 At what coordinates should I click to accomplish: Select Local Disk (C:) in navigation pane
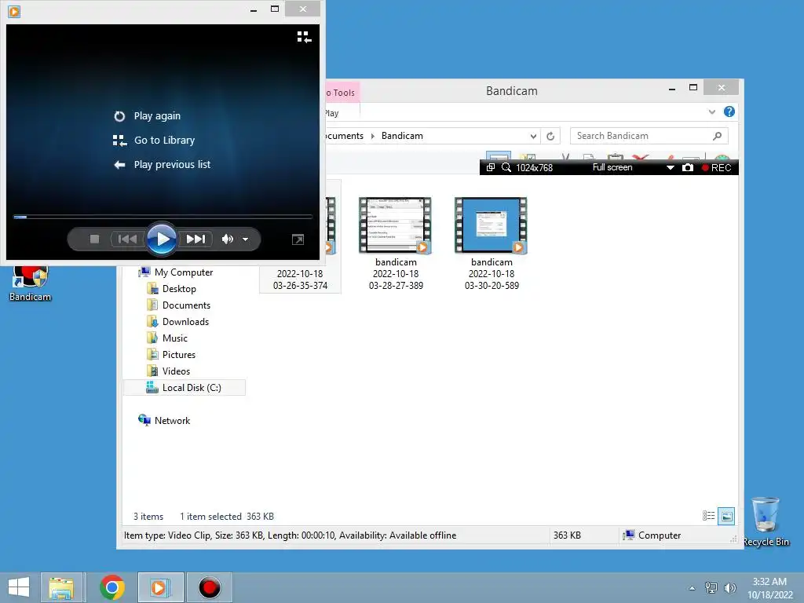(185, 388)
